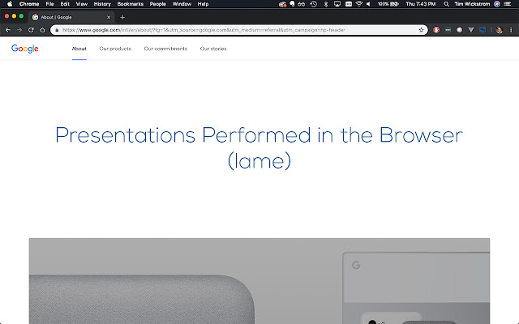This screenshot has height=324, width=519.
Task: Open the Chrome home page icon
Action: coord(42,30)
